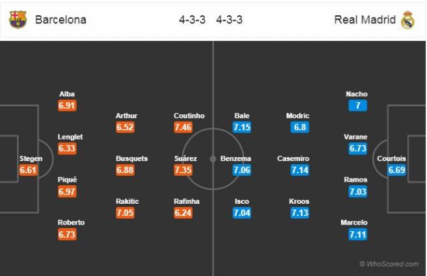The image size is (427, 276).
Task: Click the Modric player name
Action: coord(298,116)
